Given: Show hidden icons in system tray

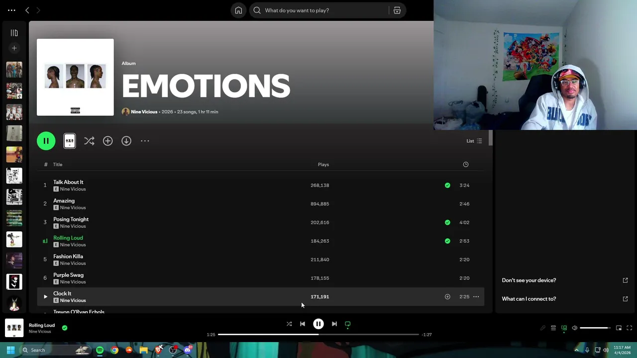Looking at the screenshot, I should coord(577,350).
